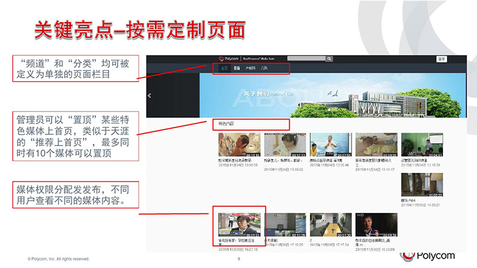477x268 pixels.
Task: Switch to the 直播 tab
Action: (x=236, y=69)
